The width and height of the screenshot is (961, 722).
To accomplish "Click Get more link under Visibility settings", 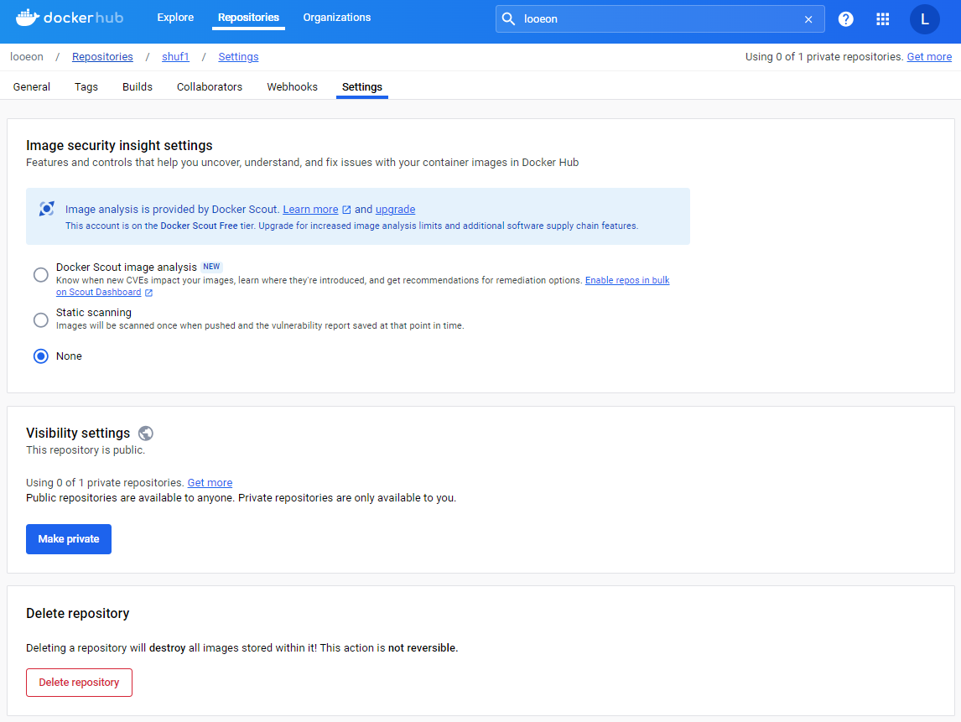I will tap(210, 483).
